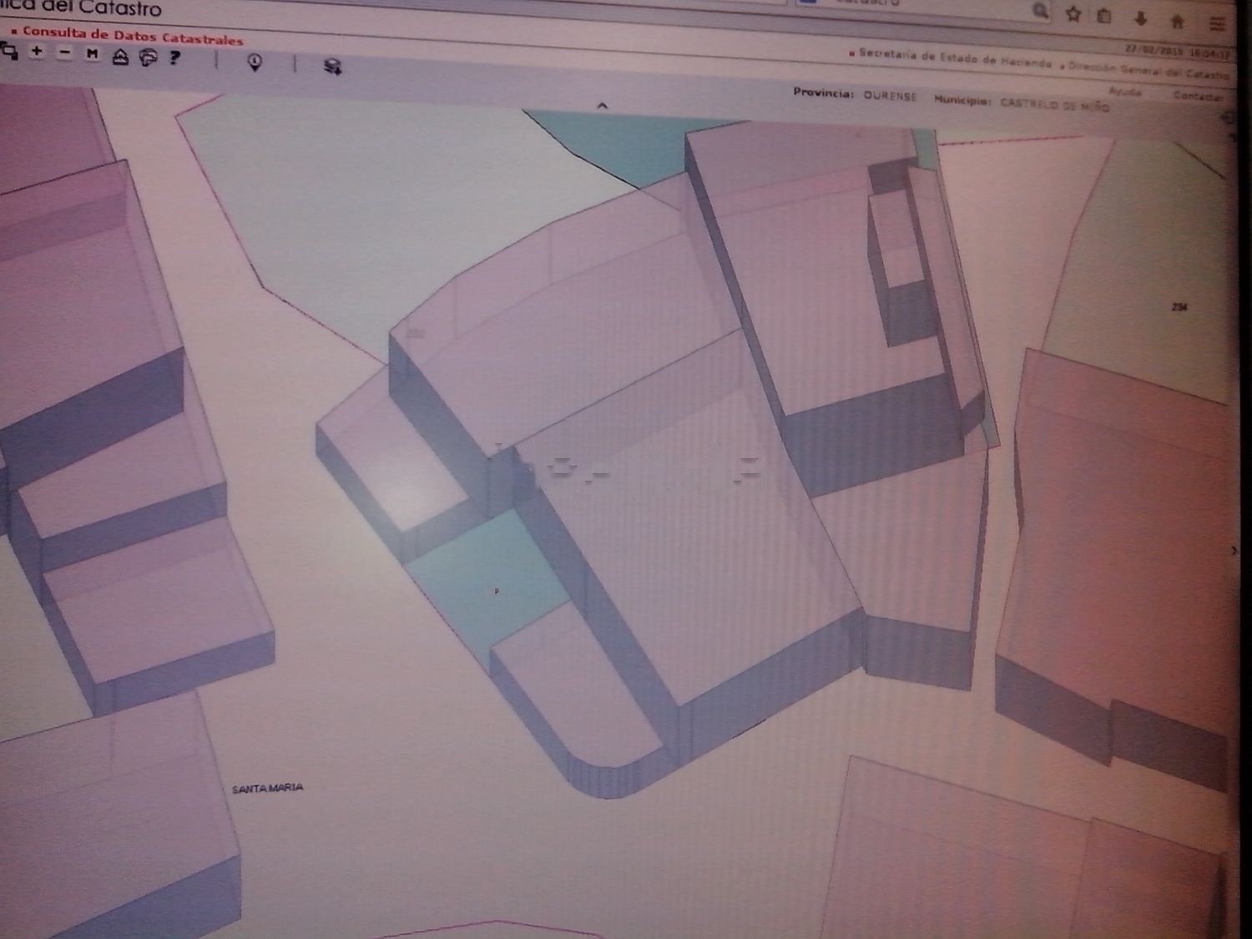
Task: Select the location pin info tool
Action: (x=255, y=63)
